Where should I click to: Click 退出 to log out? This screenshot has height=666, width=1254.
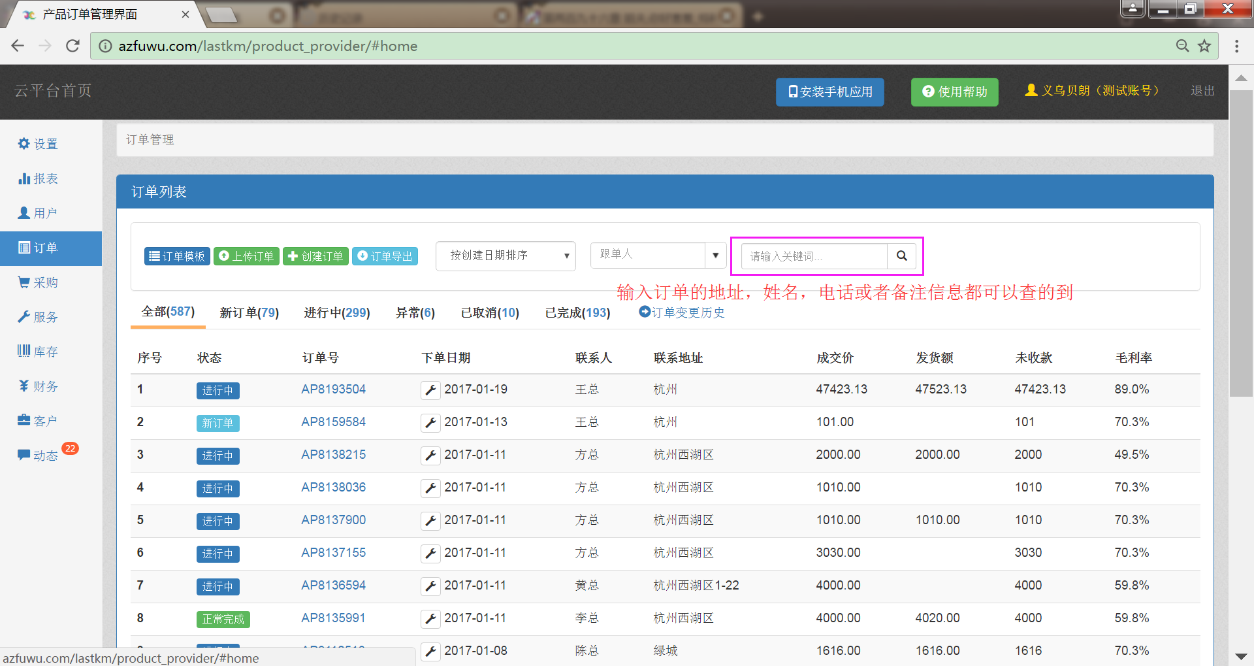(x=1202, y=91)
